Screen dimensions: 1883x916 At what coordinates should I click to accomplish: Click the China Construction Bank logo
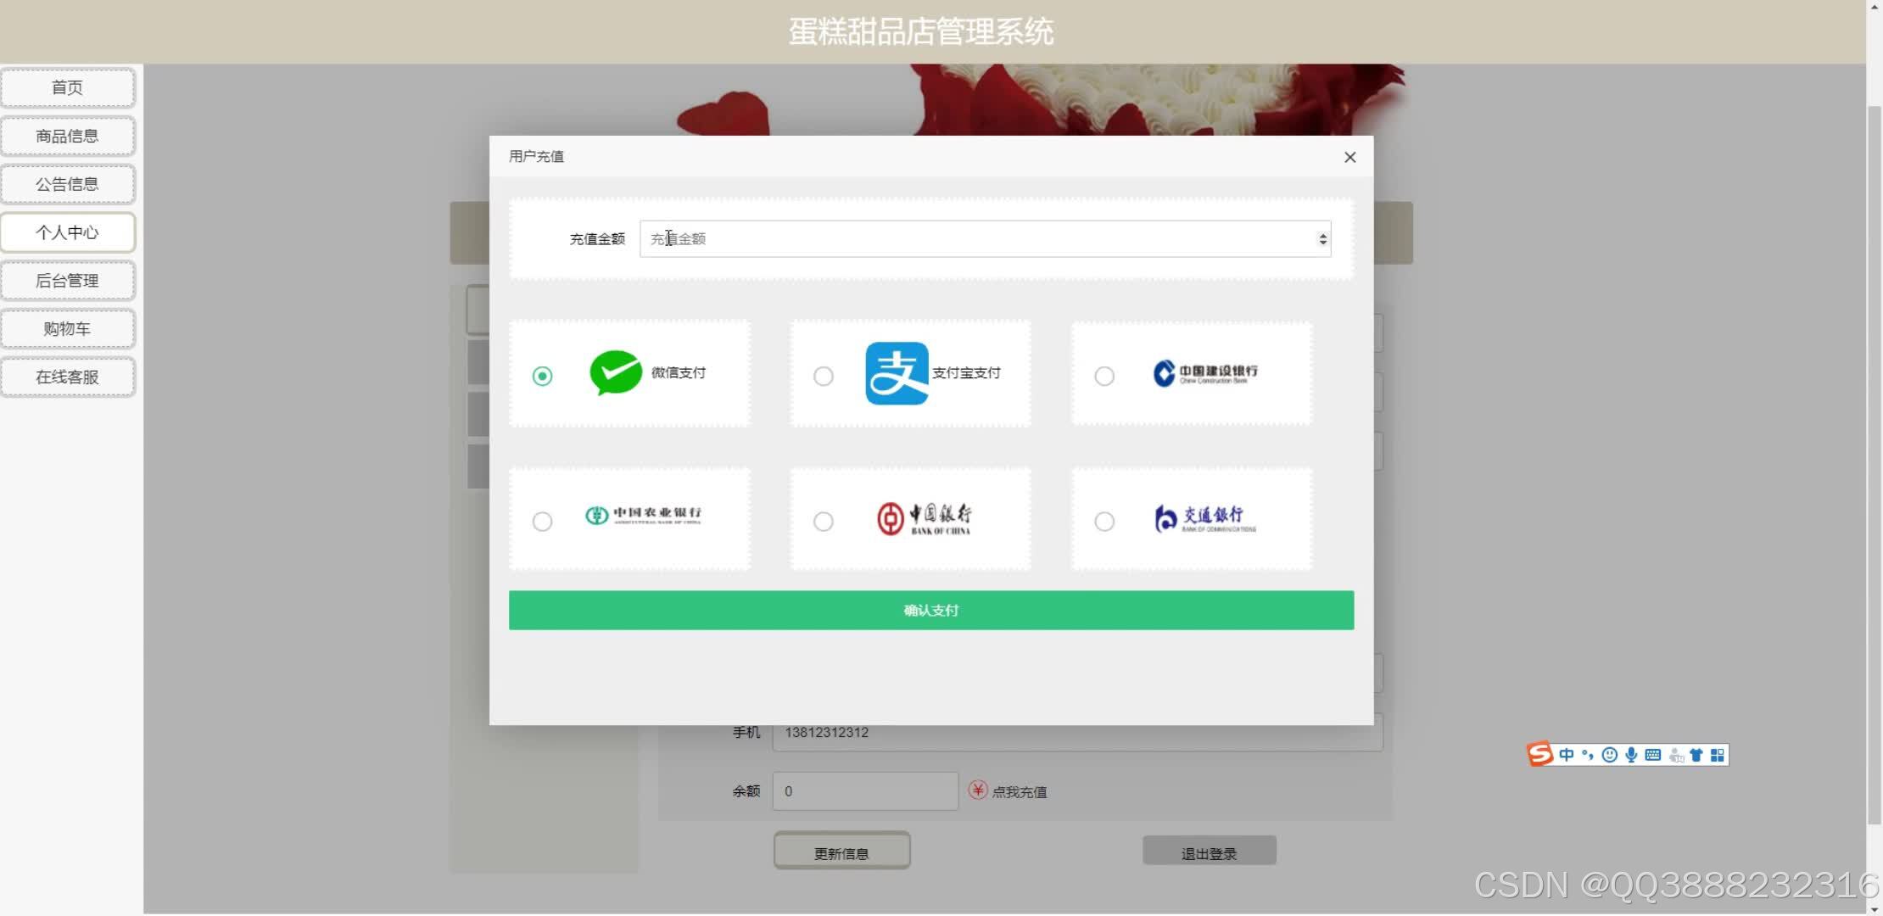[1204, 373]
